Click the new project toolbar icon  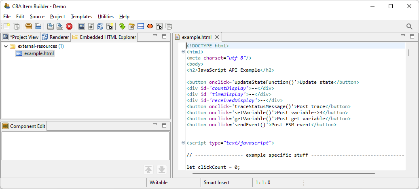tap(6, 27)
